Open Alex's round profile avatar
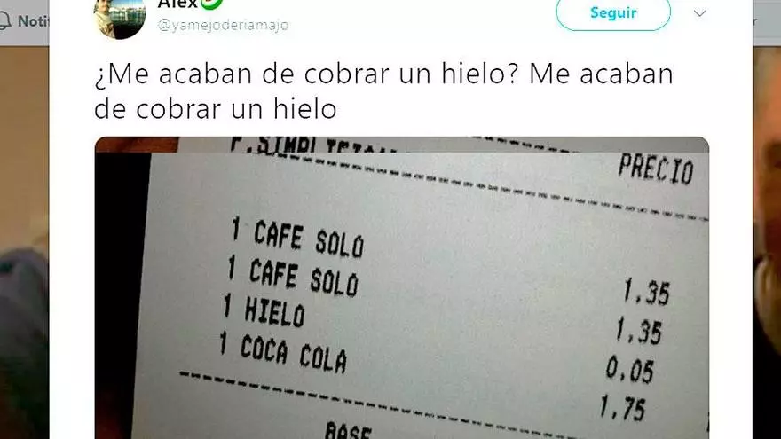This screenshot has width=781, height=439. click(120, 18)
